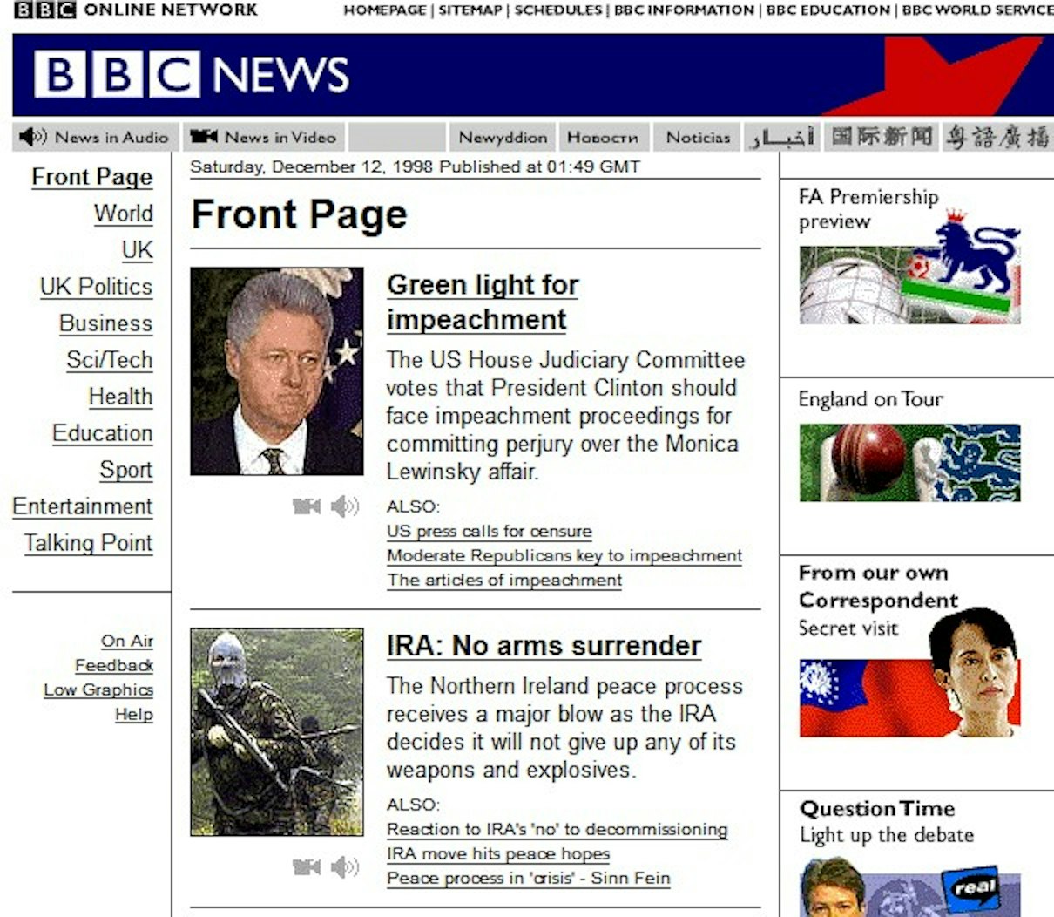Open the IRA: No arms surrender headline
The height and width of the screenshot is (917, 1054).
click(544, 646)
